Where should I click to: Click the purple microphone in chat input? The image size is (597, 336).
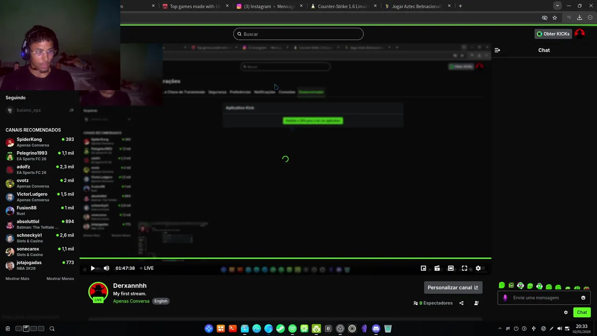(x=505, y=298)
